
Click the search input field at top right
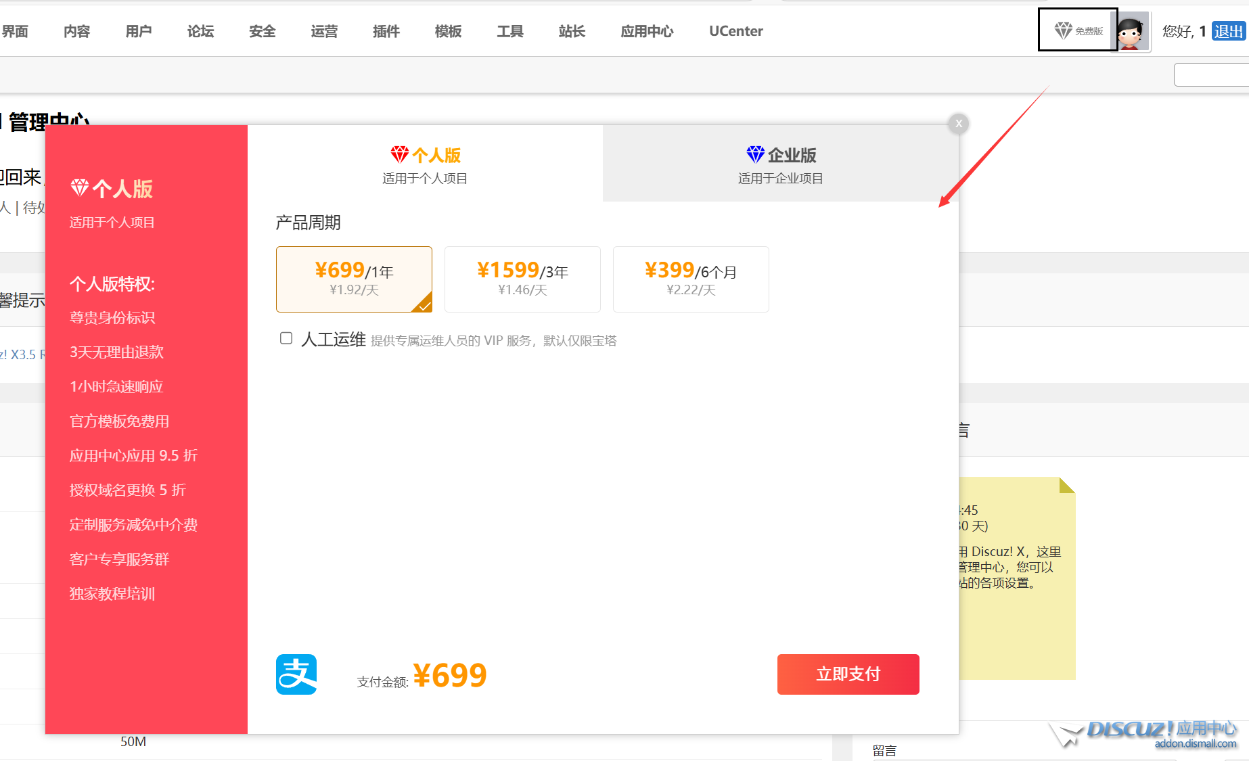1211,74
